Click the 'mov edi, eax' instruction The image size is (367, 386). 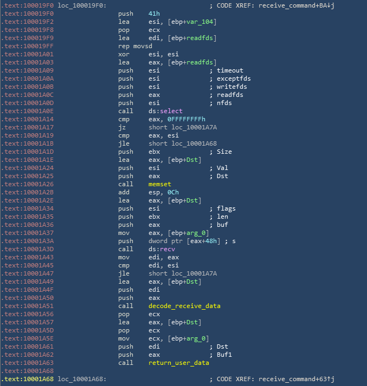pyautogui.click(x=149, y=257)
